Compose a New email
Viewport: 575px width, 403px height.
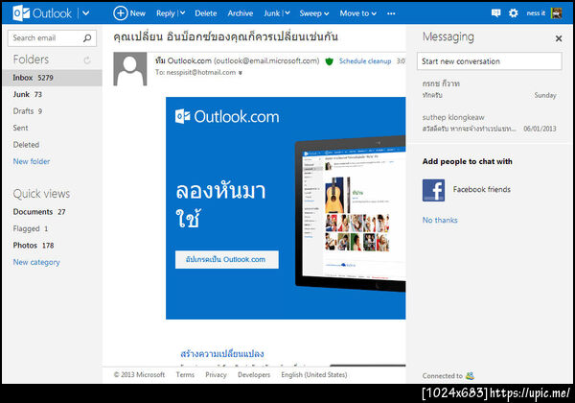tap(129, 13)
